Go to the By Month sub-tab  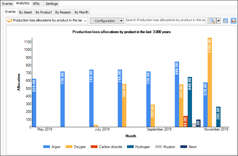[82, 12]
